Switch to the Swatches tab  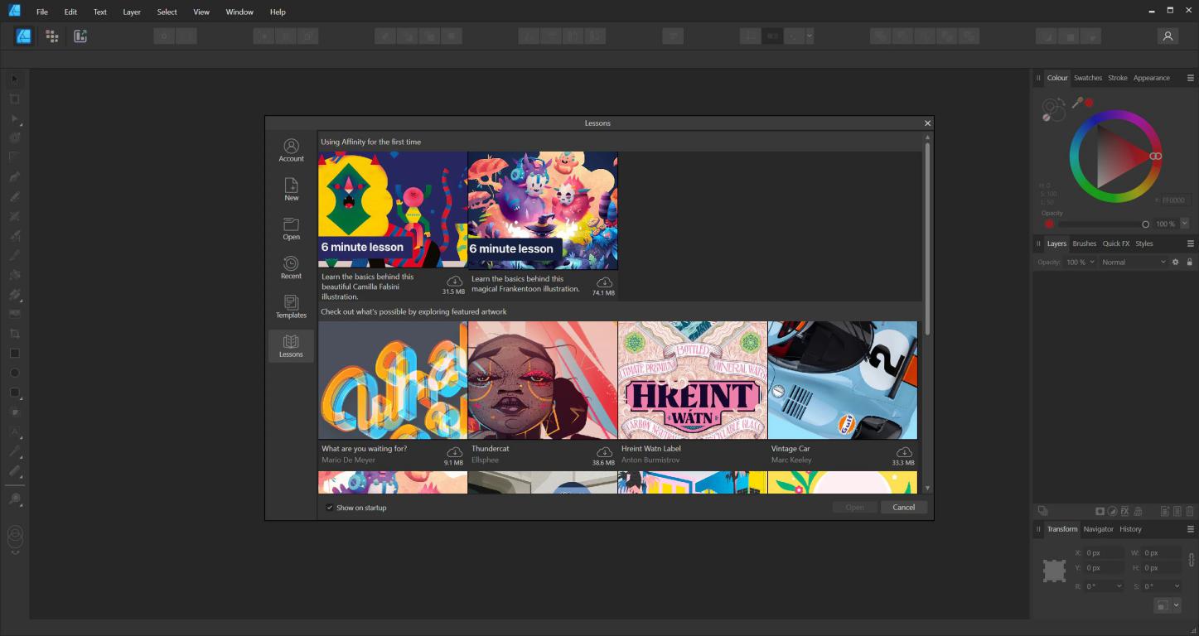1087,78
